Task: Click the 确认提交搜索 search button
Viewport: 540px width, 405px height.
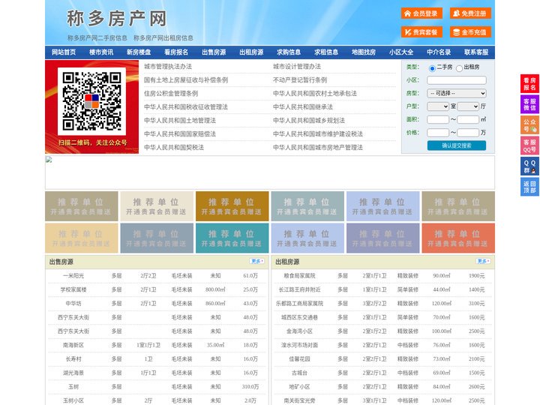Action: 457,145
